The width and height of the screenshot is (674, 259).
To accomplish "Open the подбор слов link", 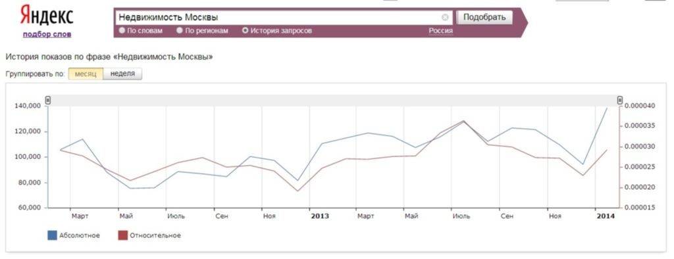I will pyautogui.click(x=47, y=34).
